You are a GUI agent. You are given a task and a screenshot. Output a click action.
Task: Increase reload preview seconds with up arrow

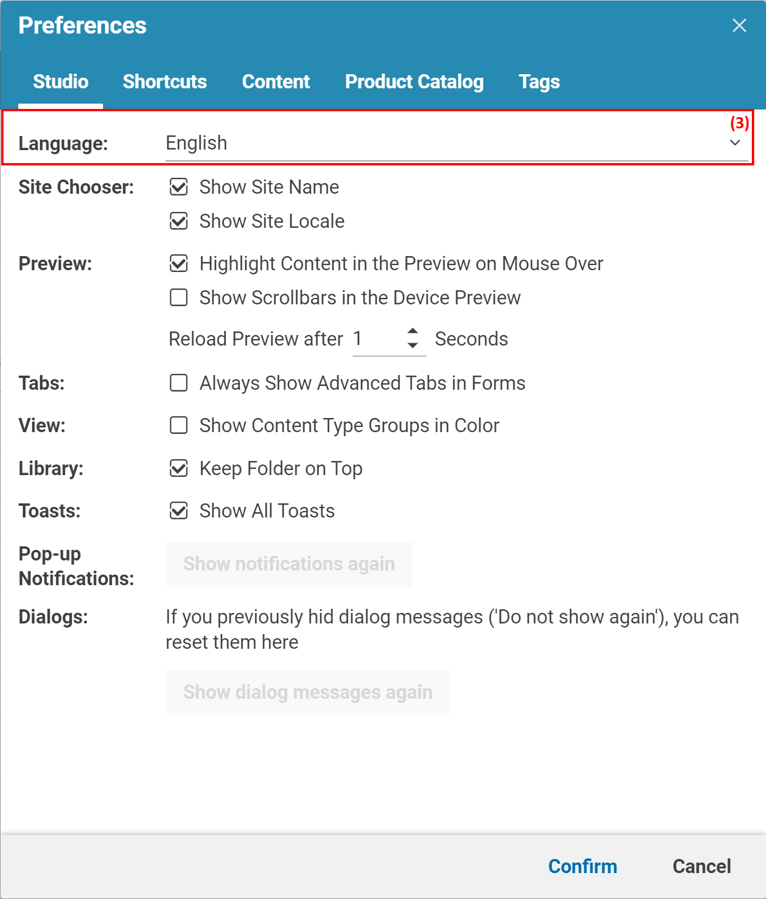point(413,331)
